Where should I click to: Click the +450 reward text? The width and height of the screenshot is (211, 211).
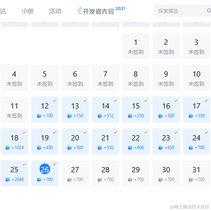click(48, 148)
